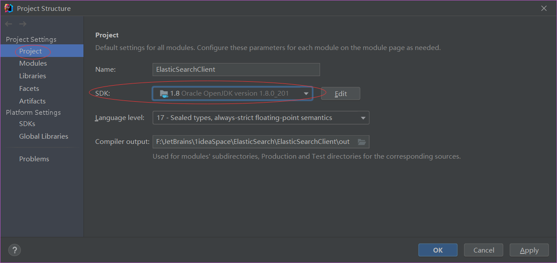The height and width of the screenshot is (263, 557).
Task: Expand the SDK dropdown arrow
Action: [x=306, y=93]
